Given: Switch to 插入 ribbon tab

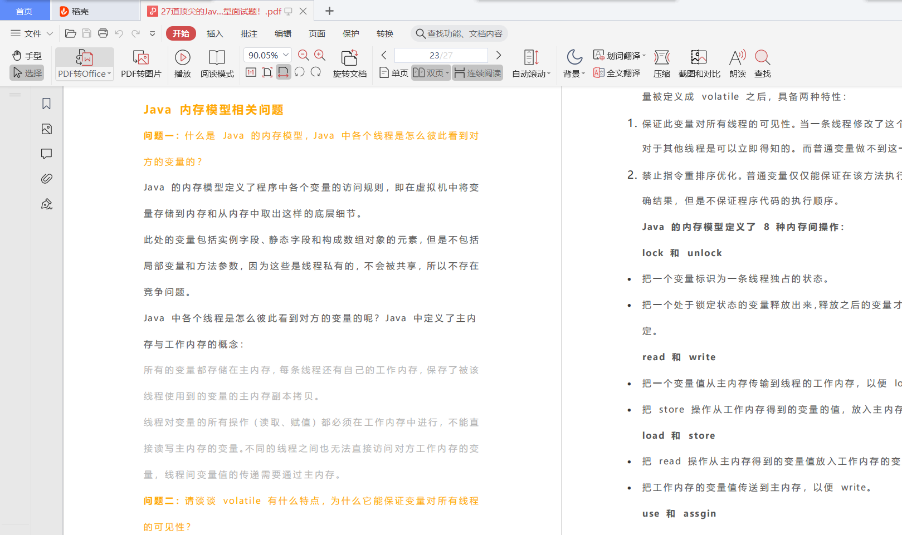Looking at the screenshot, I should [x=215, y=33].
